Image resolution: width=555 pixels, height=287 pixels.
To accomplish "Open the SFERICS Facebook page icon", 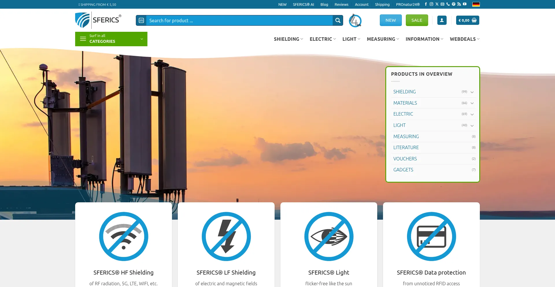I will coord(426,4).
